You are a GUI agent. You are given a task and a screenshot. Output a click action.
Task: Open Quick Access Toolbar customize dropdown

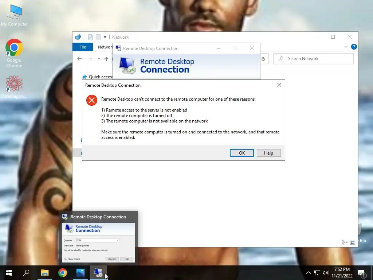pos(105,37)
